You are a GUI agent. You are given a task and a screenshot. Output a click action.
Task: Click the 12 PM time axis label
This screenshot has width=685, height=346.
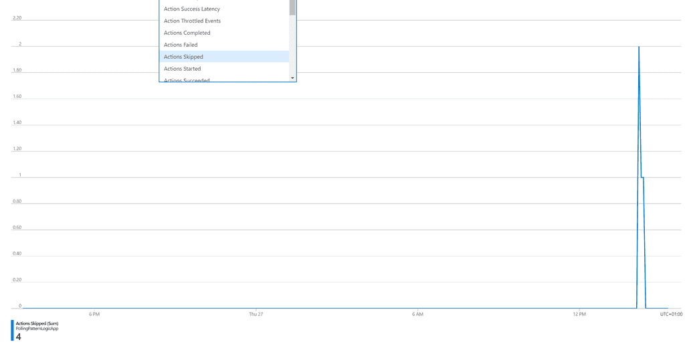click(x=579, y=314)
